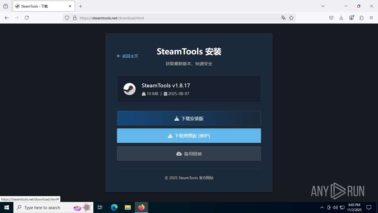The width and height of the screenshot is (378, 213).
Task: Translate this page icon
Action: 283,18
